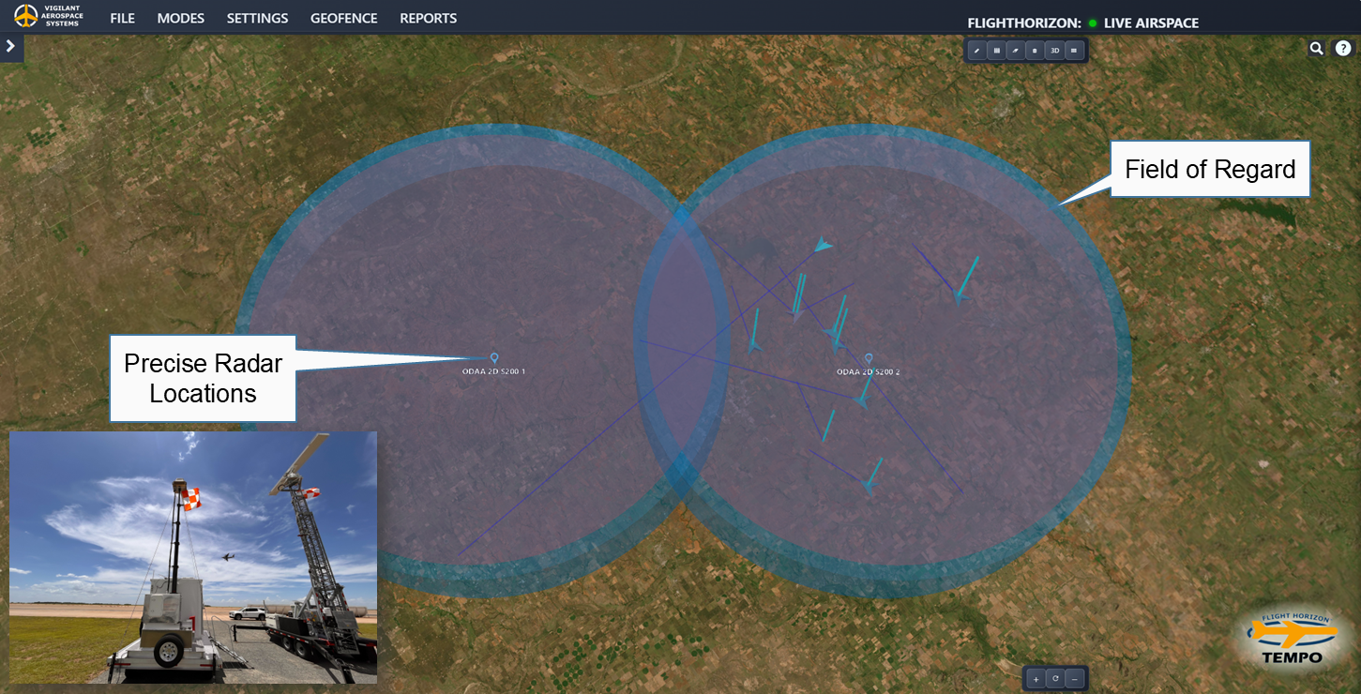Image resolution: width=1361 pixels, height=694 pixels.
Task: Zoom in with the plus button
Action: pyautogui.click(x=1036, y=678)
